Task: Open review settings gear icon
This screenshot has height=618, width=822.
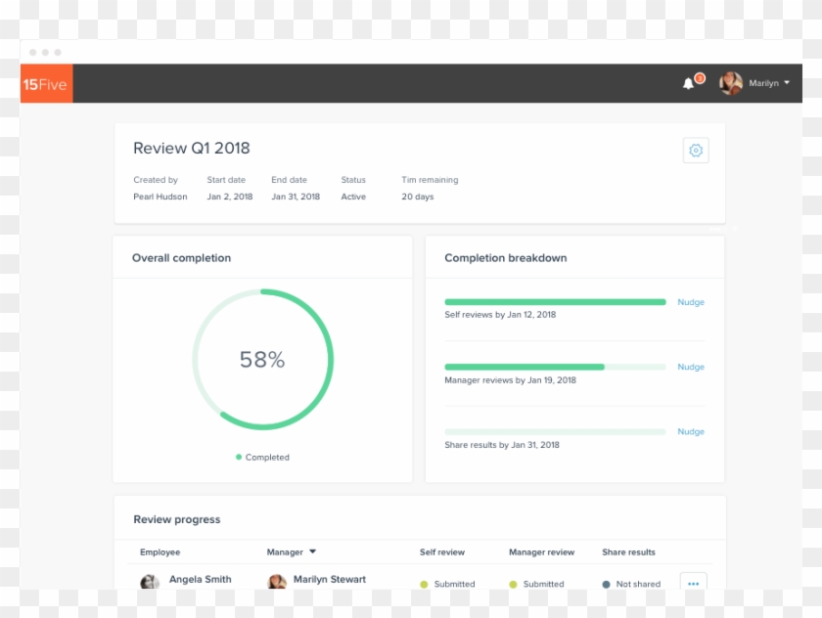Action: 696,151
